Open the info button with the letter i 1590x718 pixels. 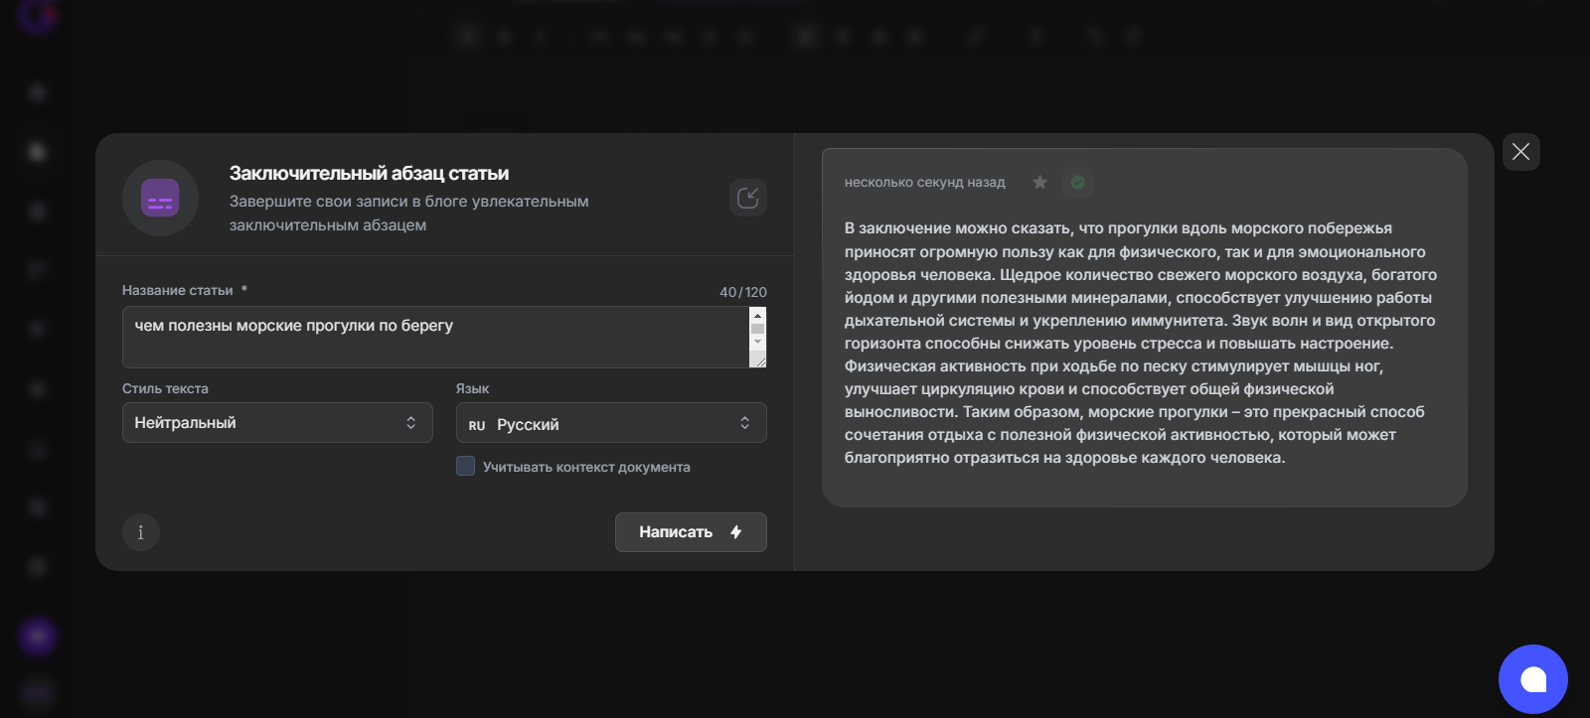(140, 532)
